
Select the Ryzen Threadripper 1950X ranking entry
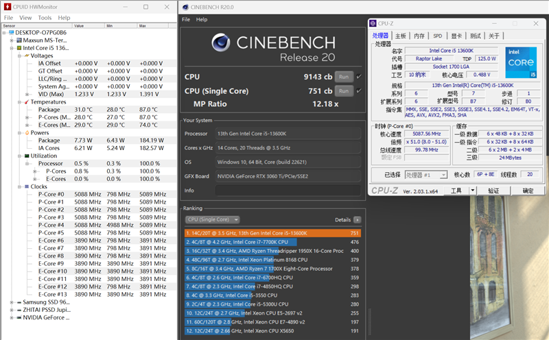coord(272,251)
